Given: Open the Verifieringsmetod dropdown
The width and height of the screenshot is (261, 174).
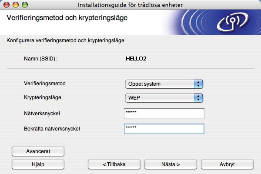Looking at the screenshot, I should [164, 84].
